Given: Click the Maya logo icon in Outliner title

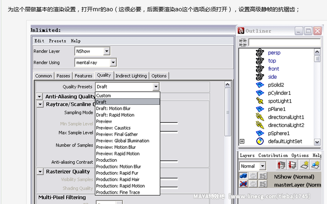Looking at the screenshot, I should pos(241,31).
